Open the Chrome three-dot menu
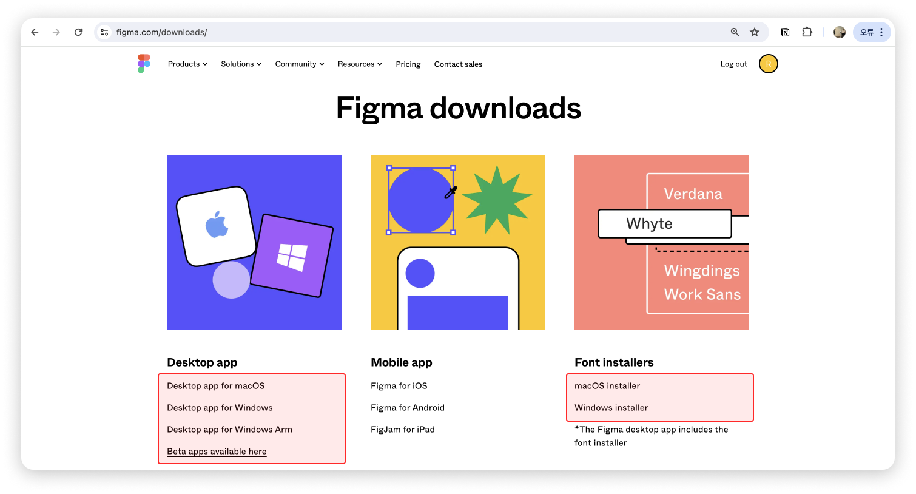Screen dimensions: 916x494 click(881, 32)
